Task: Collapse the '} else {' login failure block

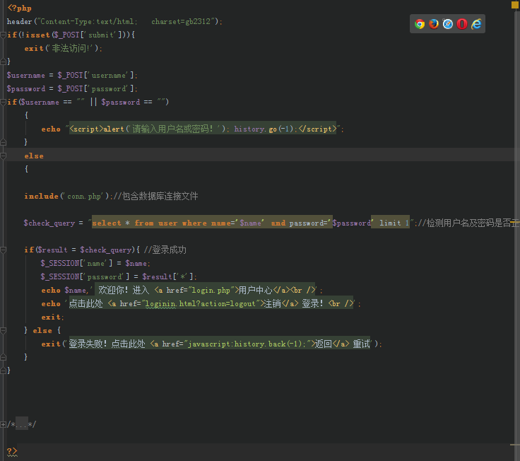Action: (x=3, y=330)
